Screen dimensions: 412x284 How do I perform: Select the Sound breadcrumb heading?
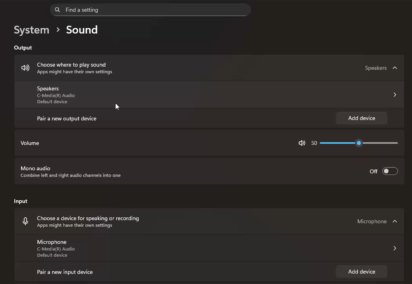(82, 30)
